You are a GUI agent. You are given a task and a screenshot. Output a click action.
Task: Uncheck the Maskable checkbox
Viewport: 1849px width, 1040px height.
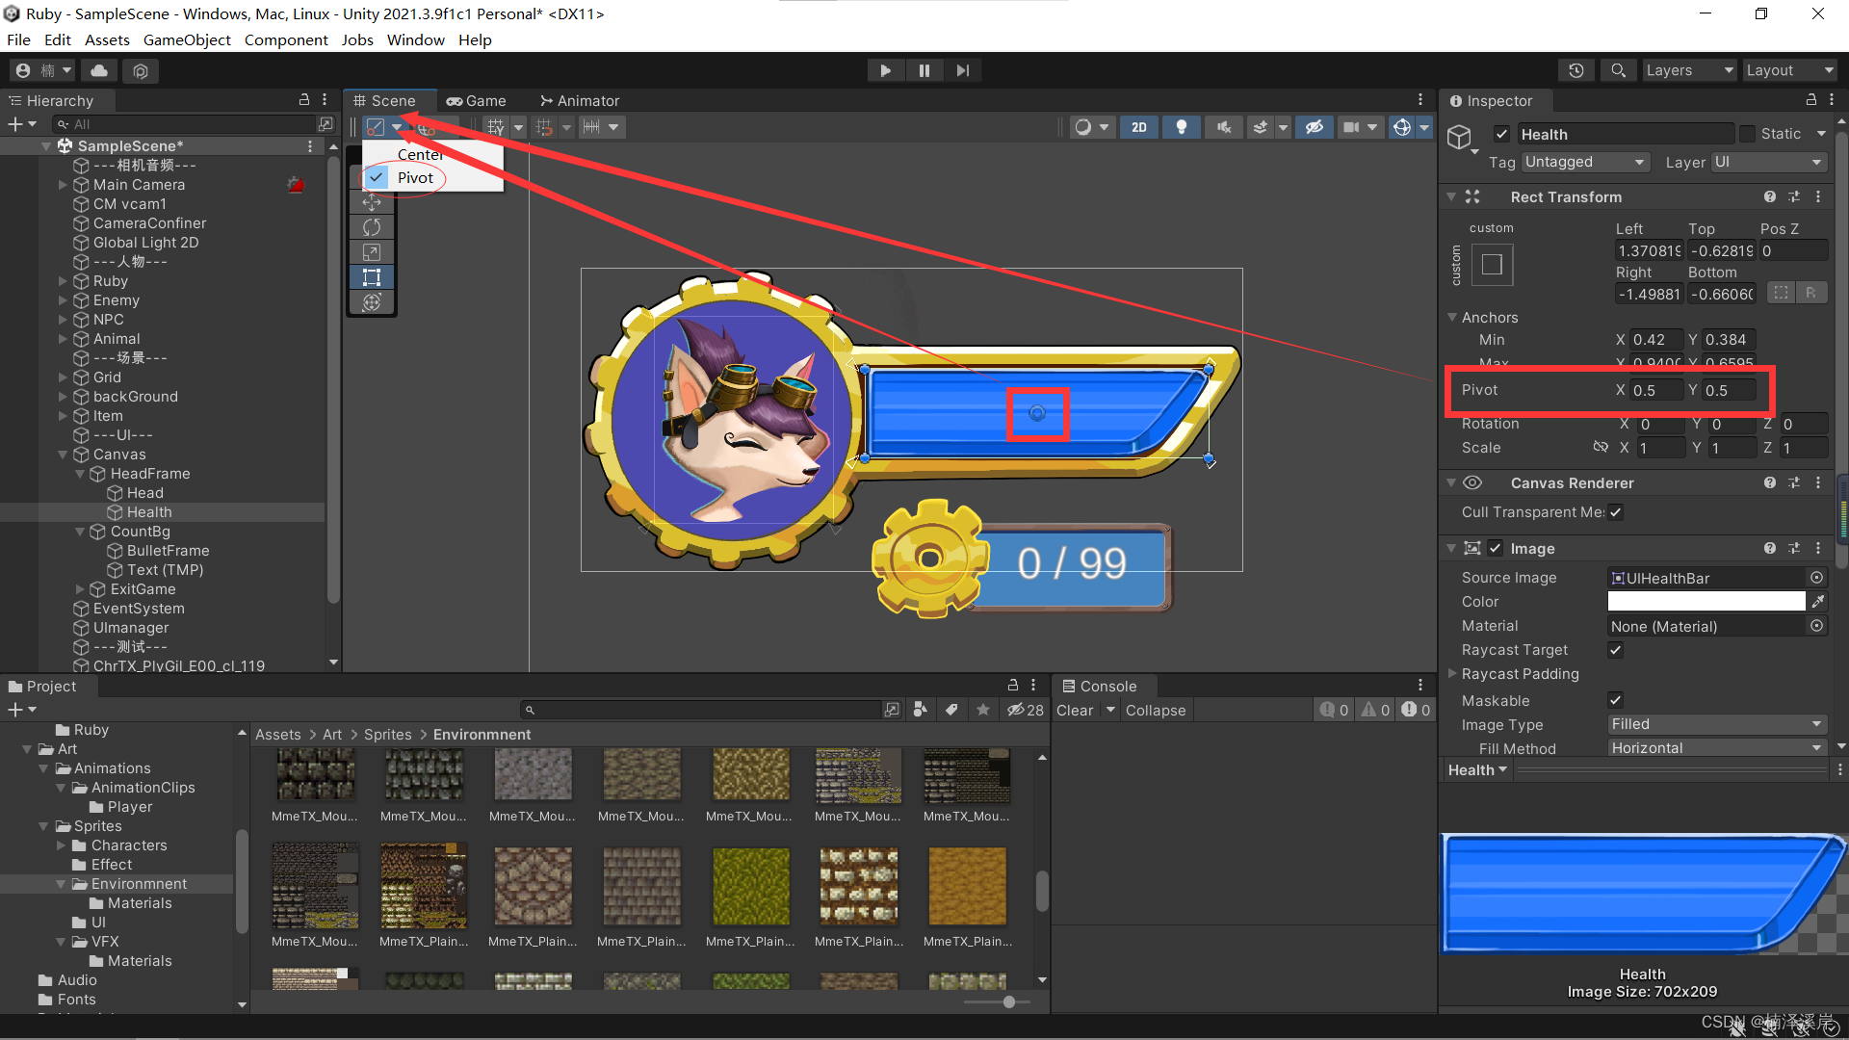coord(1616,700)
